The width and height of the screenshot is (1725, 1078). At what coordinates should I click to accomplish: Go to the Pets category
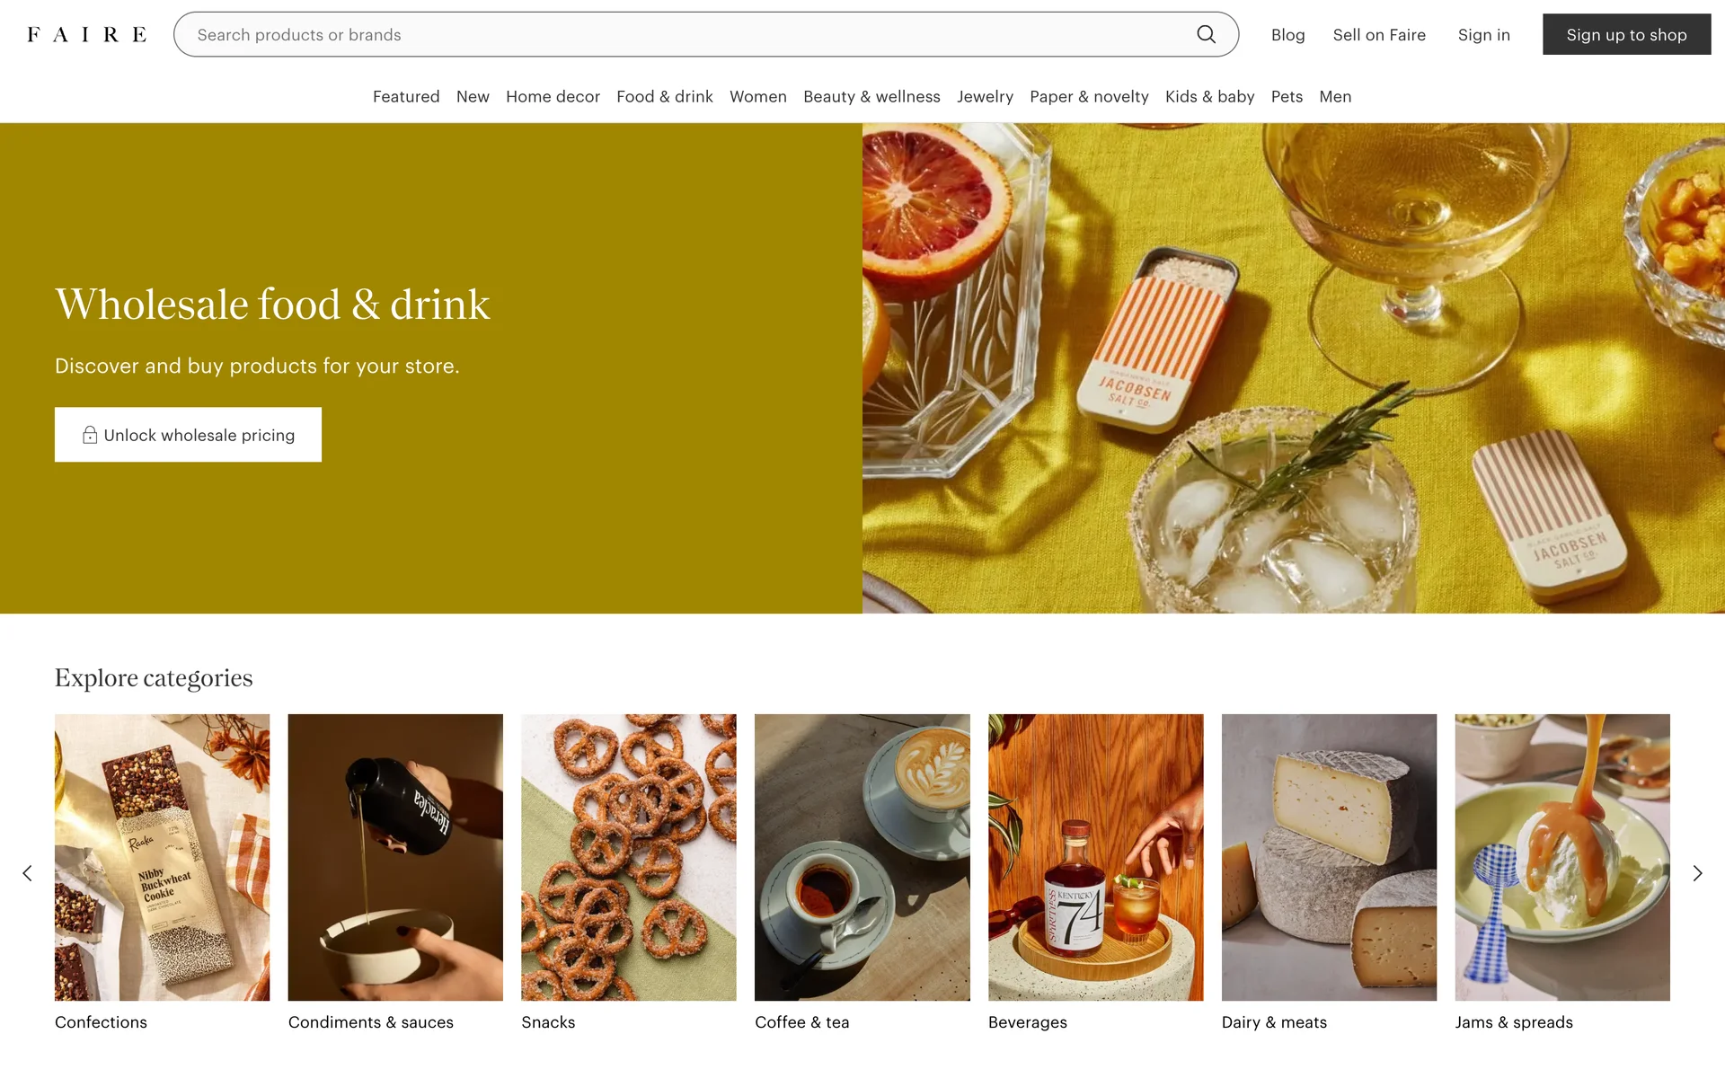pyautogui.click(x=1287, y=96)
